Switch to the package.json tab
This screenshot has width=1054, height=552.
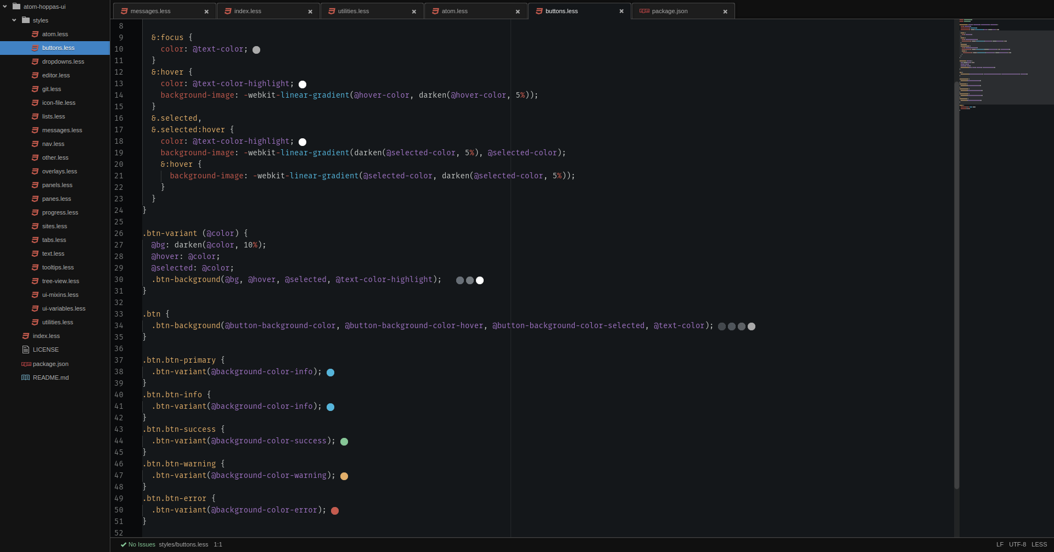pos(683,11)
